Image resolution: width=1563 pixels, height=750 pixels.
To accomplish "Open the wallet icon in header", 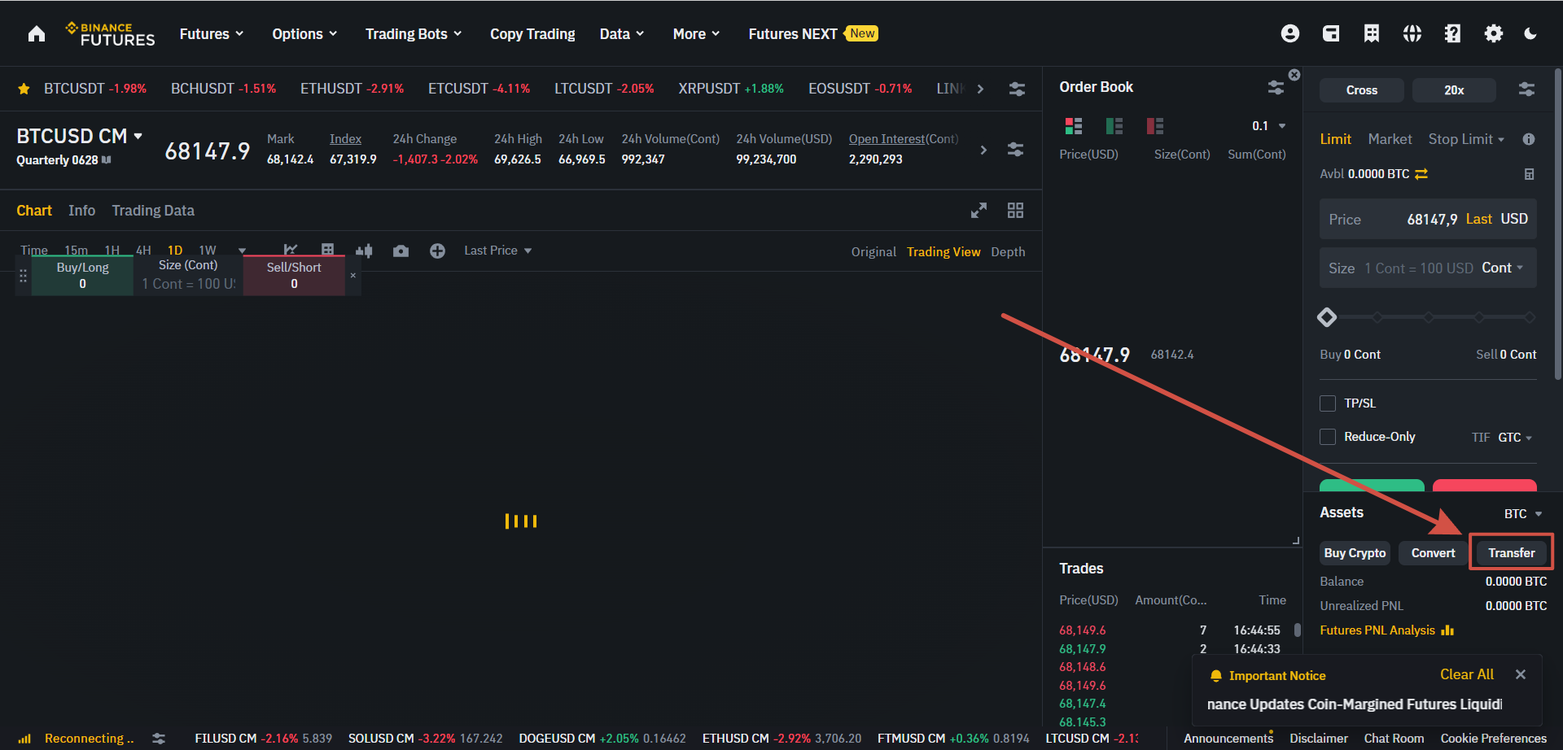I will pyautogui.click(x=1331, y=33).
